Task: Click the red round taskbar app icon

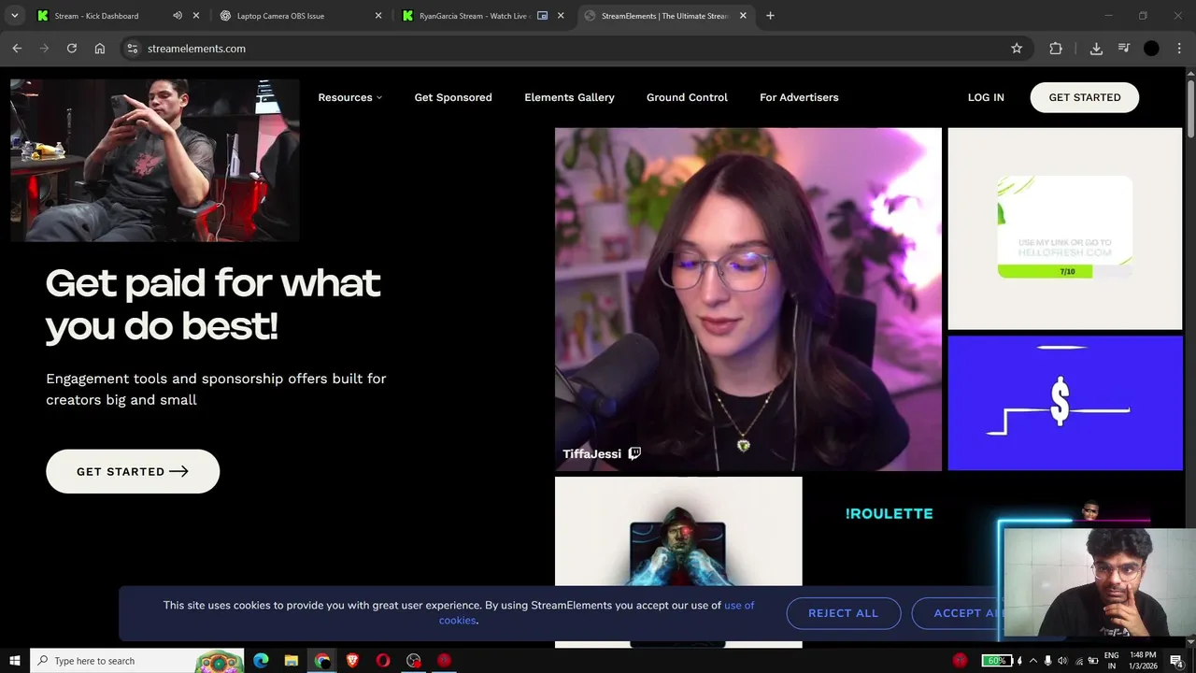Action: (444, 661)
